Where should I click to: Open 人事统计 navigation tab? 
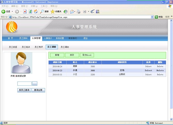point(48,38)
